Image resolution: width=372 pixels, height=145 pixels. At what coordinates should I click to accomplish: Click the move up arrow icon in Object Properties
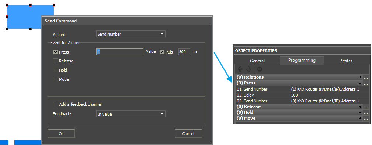[x=240, y=69]
